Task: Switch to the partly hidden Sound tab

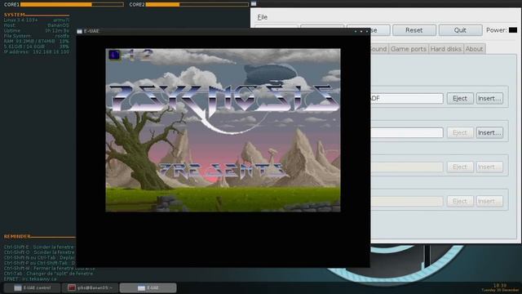Action: [x=379, y=49]
